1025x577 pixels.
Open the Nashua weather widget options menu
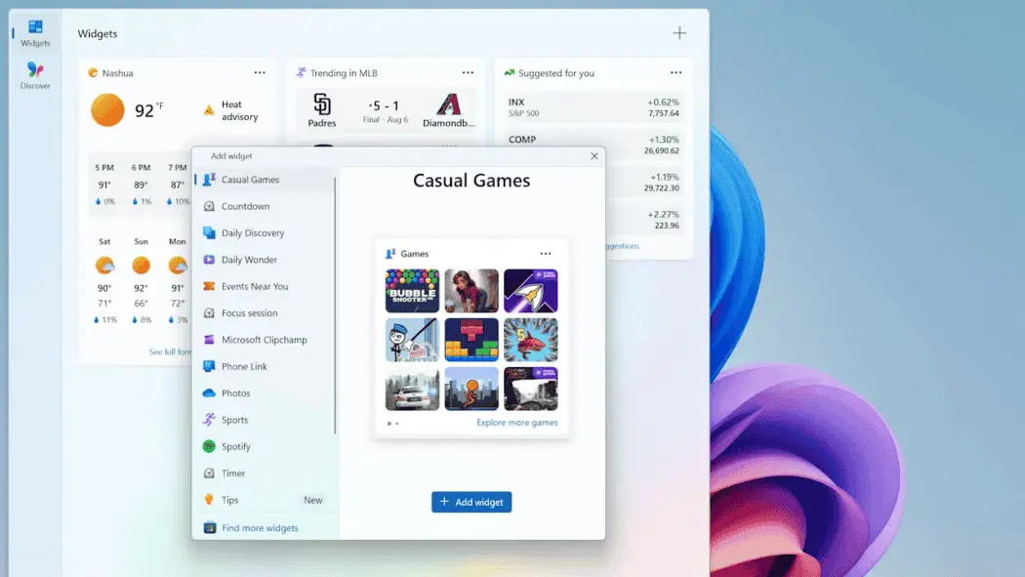click(260, 72)
